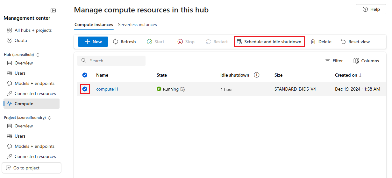Toggle the select-all header checkbox
392x178 pixels.
pyautogui.click(x=85, y=75)
